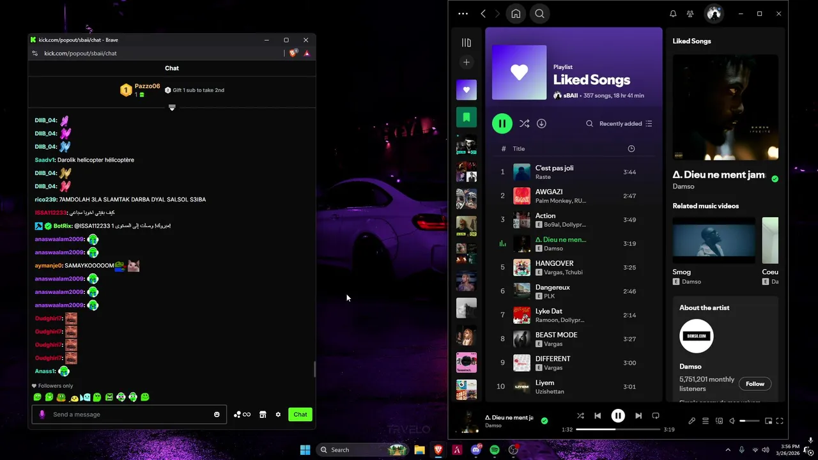Enter full screen in Spotify player
The image size is (818, 460).
pos(780,421)
